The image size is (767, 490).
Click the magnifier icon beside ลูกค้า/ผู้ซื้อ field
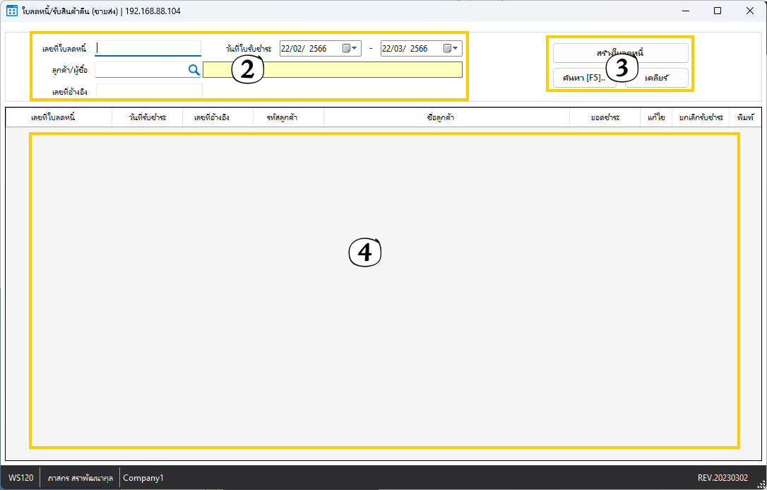tap(194, 69)
